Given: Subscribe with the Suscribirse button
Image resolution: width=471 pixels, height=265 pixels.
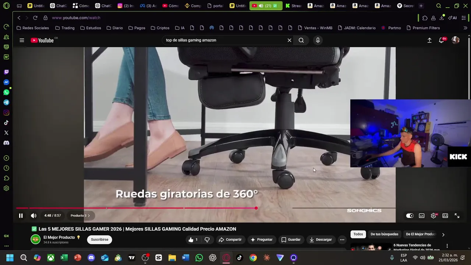Looking at the screenshot, I should pyautogui.click(x=100, y=240).
